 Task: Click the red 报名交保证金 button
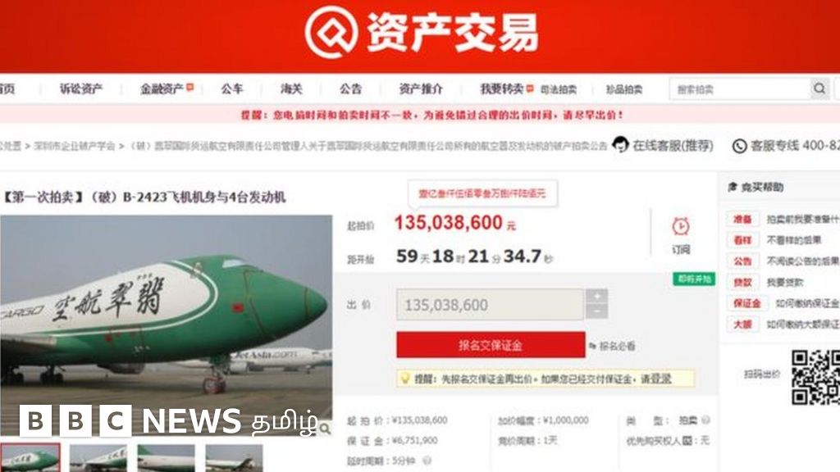coord(491,345)
